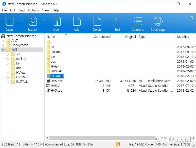The image size is (196, 148).
Task: Click the original size 43,520 cell
Action: [131, 90]
